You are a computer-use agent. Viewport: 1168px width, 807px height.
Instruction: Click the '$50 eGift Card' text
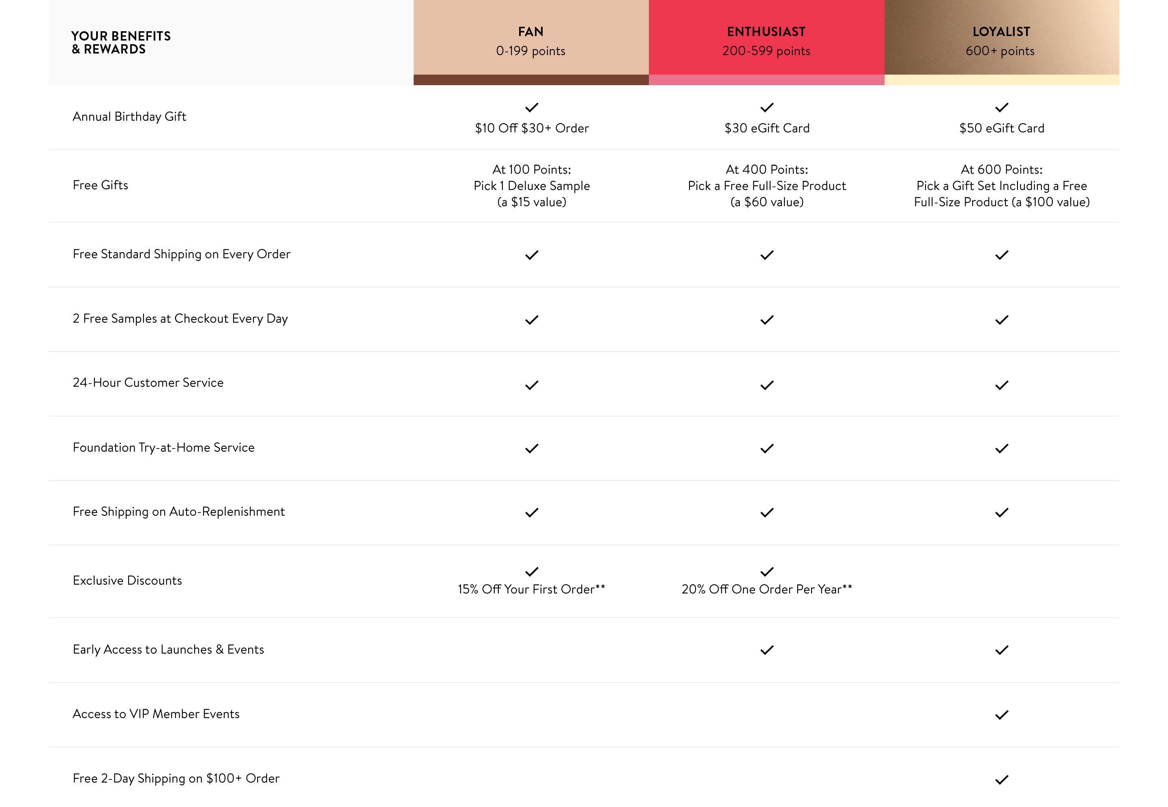[1001, 128]
